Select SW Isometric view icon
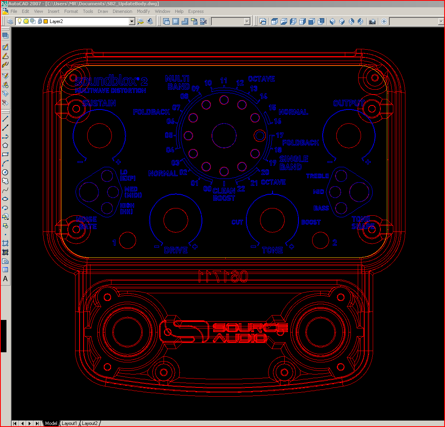Image resolution: width=445 pixels, height=427 pixels. click(x=333, y=21)
